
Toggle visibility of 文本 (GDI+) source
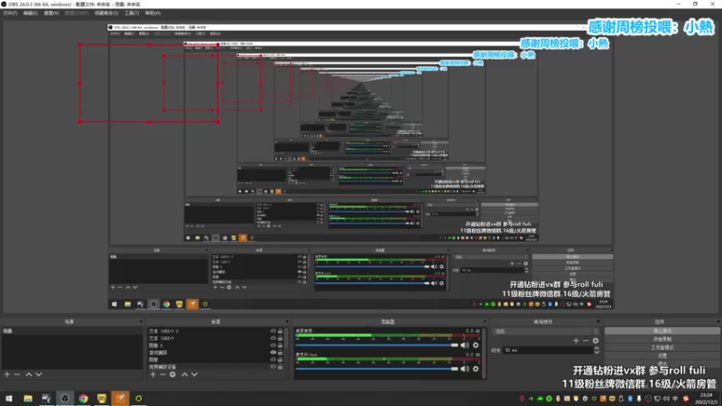273,338
